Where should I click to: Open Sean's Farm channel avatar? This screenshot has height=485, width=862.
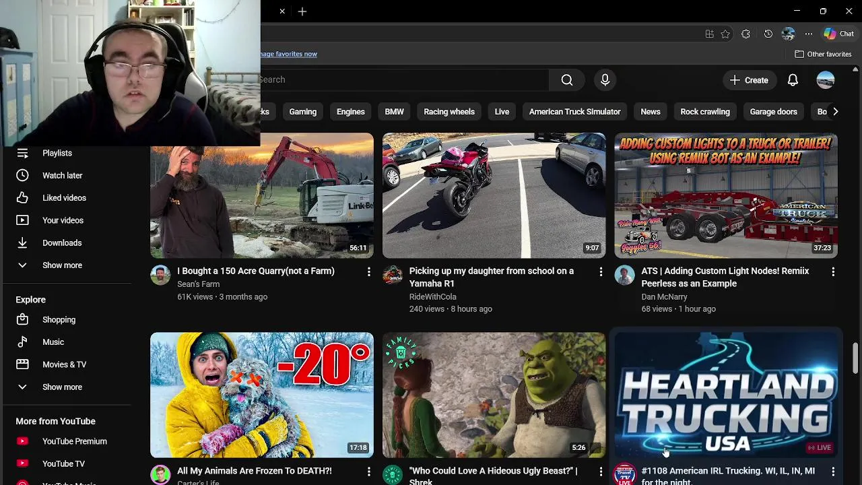pyautogui.click(x=160, y=275)
